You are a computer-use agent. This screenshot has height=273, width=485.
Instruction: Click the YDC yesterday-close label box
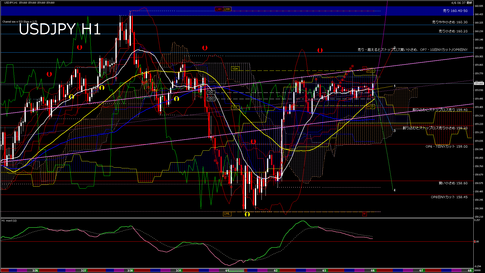coord(210,93)
